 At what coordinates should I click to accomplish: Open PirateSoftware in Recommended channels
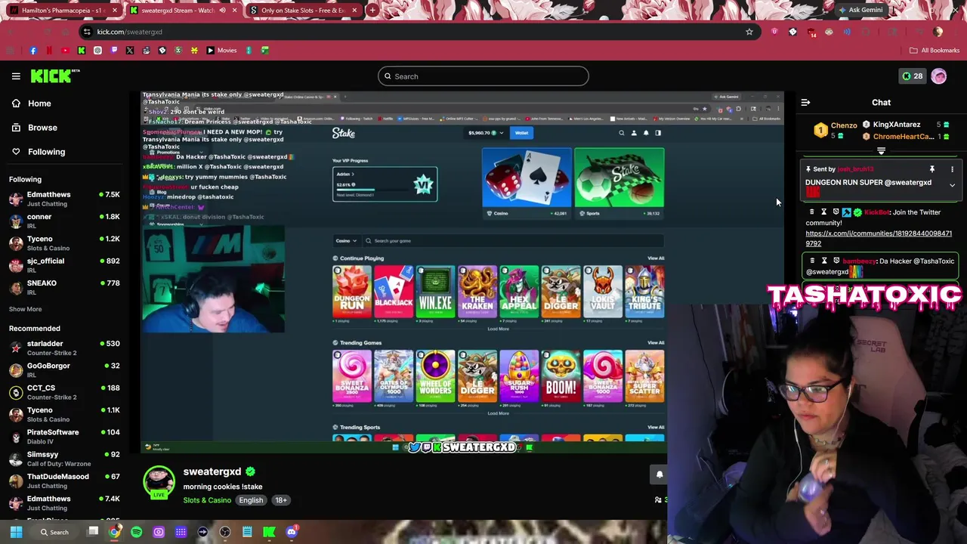(65, 437)
